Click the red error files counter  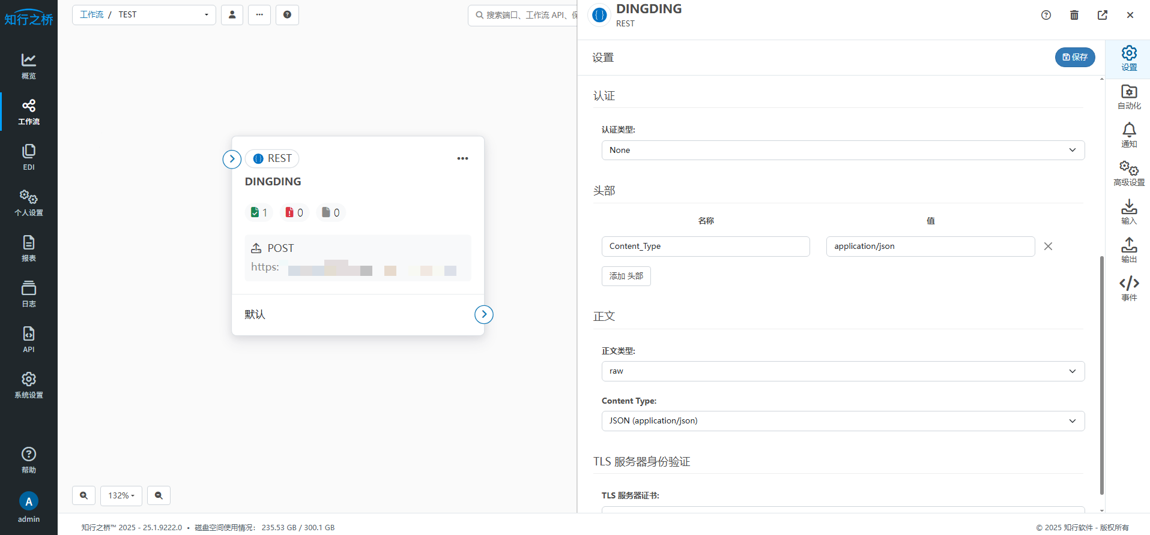point(294,212)
